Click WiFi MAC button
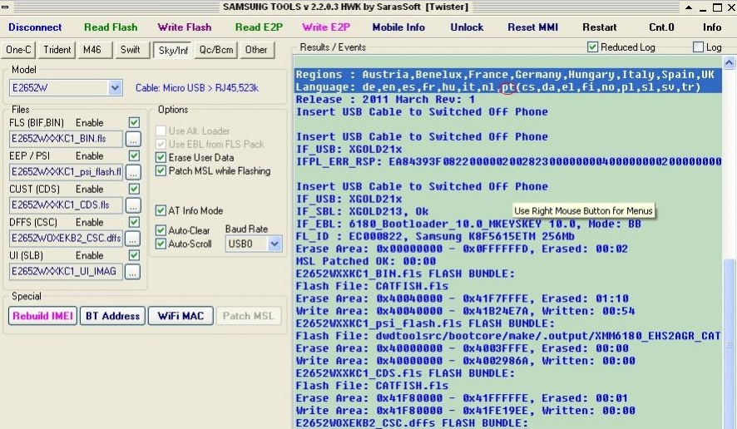This screenshot has height=429, width=737. pyautogui.click(x=181, y=316)
